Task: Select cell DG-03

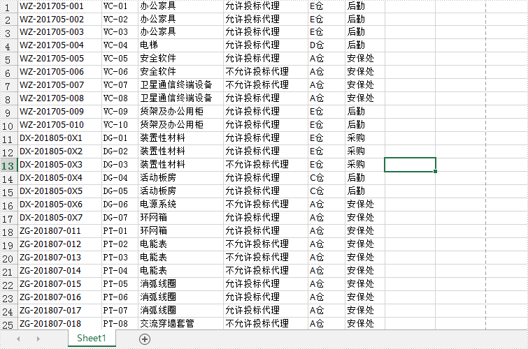Action: point(120,165)
